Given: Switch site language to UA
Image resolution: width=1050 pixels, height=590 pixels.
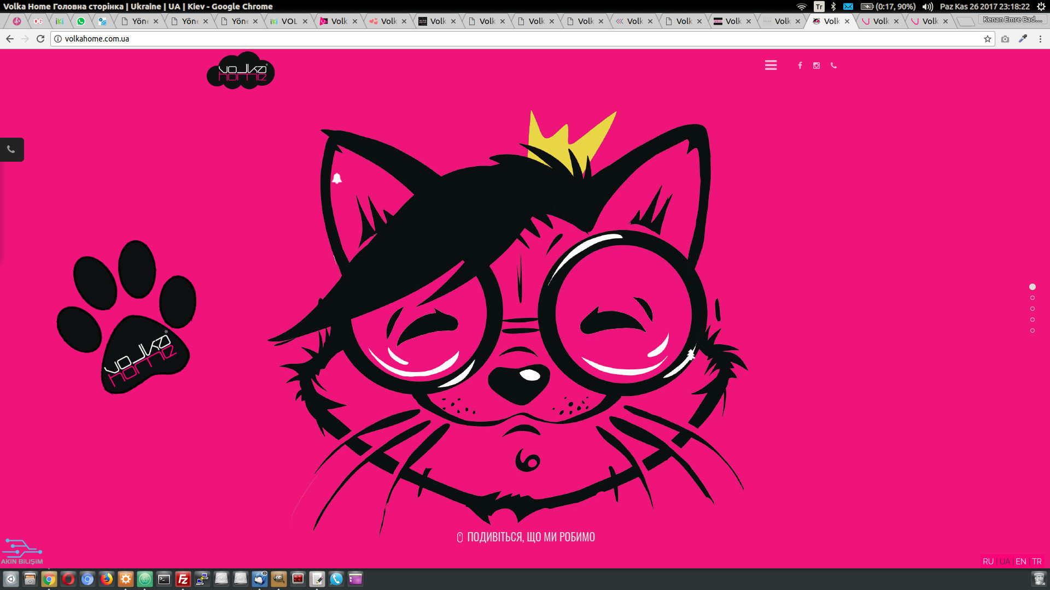Looking at the screenshot, I should click(x=1005, y=562).
